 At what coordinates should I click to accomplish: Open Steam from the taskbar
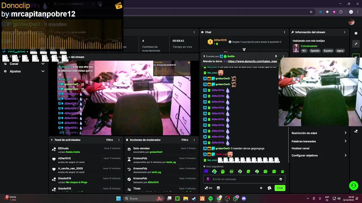pyautogui.click(x=194, y=198)
